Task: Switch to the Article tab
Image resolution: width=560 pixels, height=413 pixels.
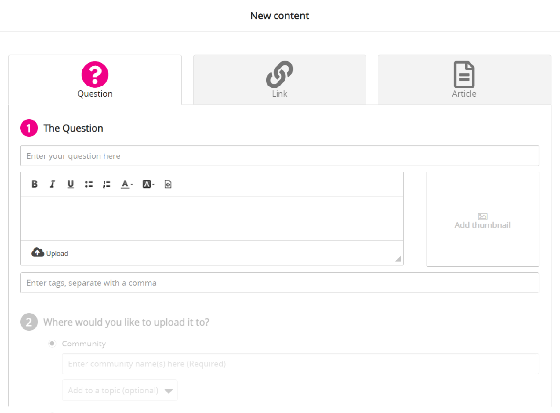Action: (464, 80)
